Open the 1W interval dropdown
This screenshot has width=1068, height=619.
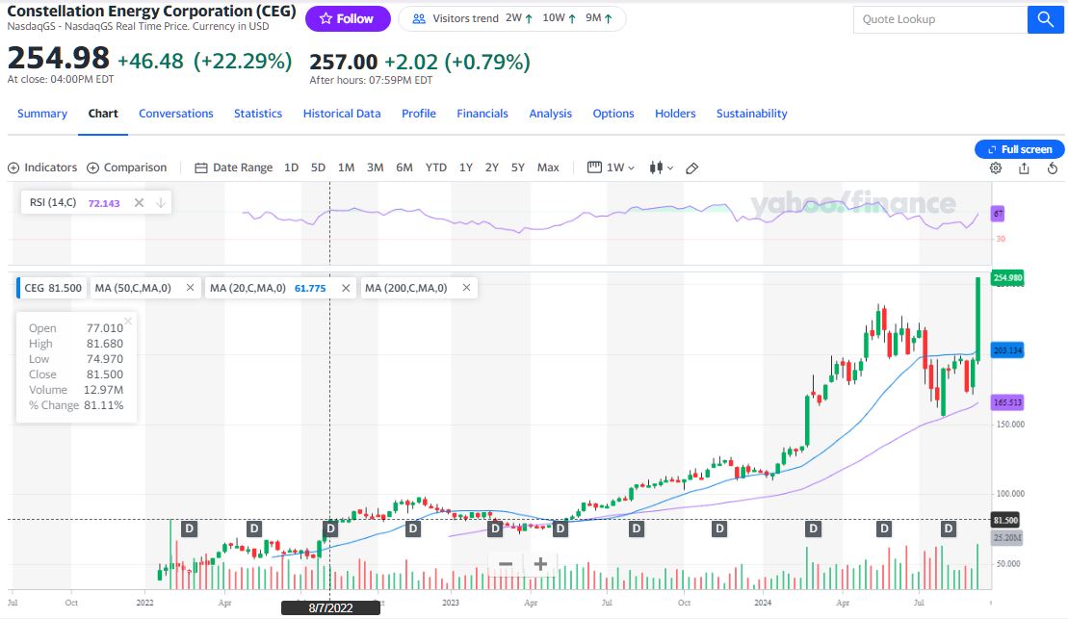pos(612,168)
